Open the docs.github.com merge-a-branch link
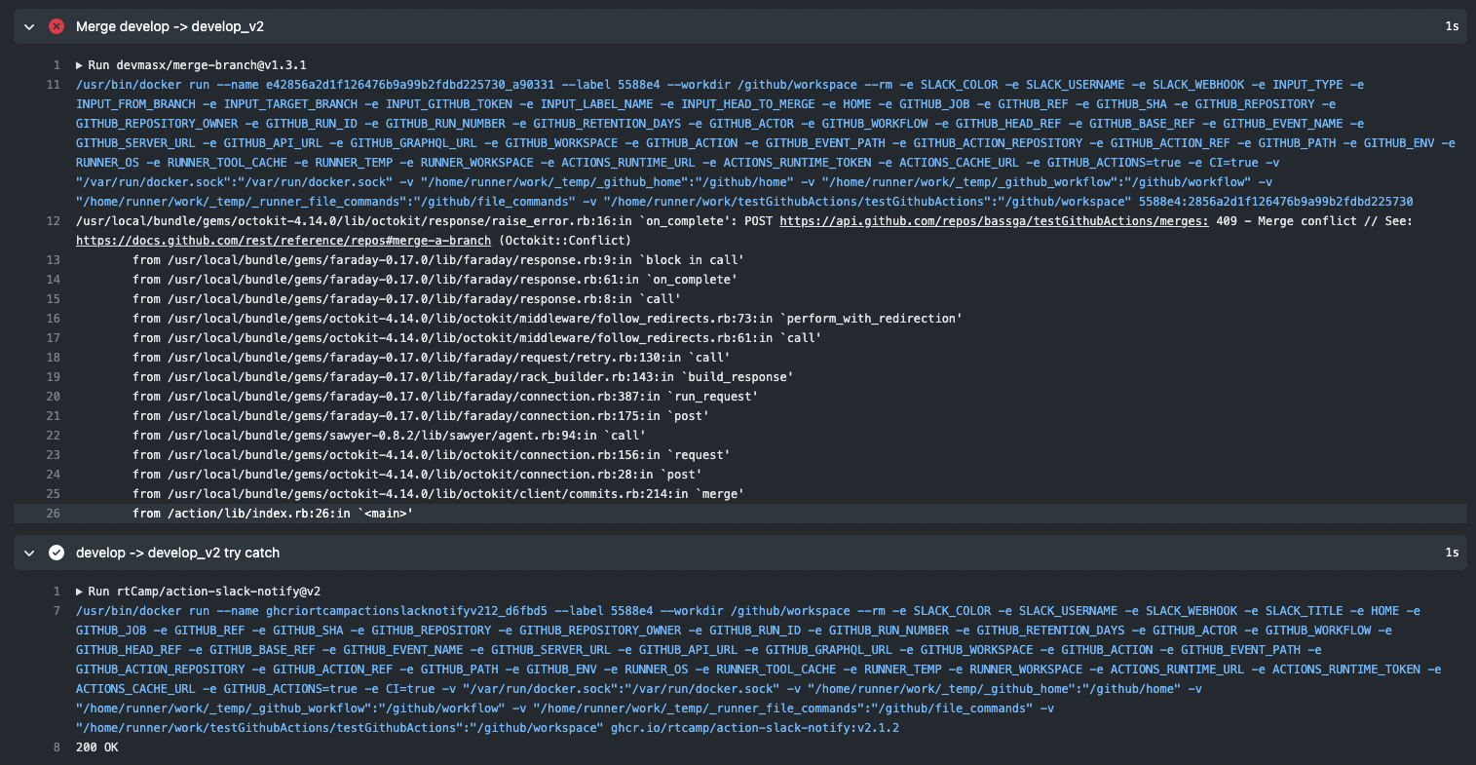This screenshot has width=1476, height=765. 284,241
